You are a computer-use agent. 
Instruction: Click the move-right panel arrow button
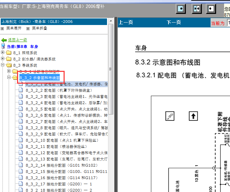point(181,9)
